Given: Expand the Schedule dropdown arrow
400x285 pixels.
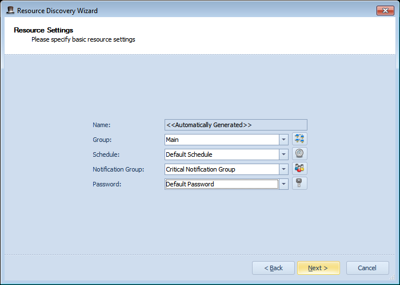Looking at the screenshot, I should 283,154.
